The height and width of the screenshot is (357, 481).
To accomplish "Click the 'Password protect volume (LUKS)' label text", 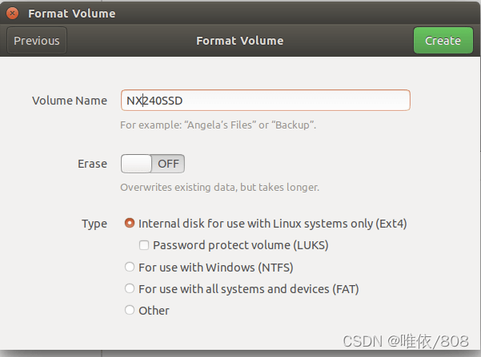I will 240,245.
